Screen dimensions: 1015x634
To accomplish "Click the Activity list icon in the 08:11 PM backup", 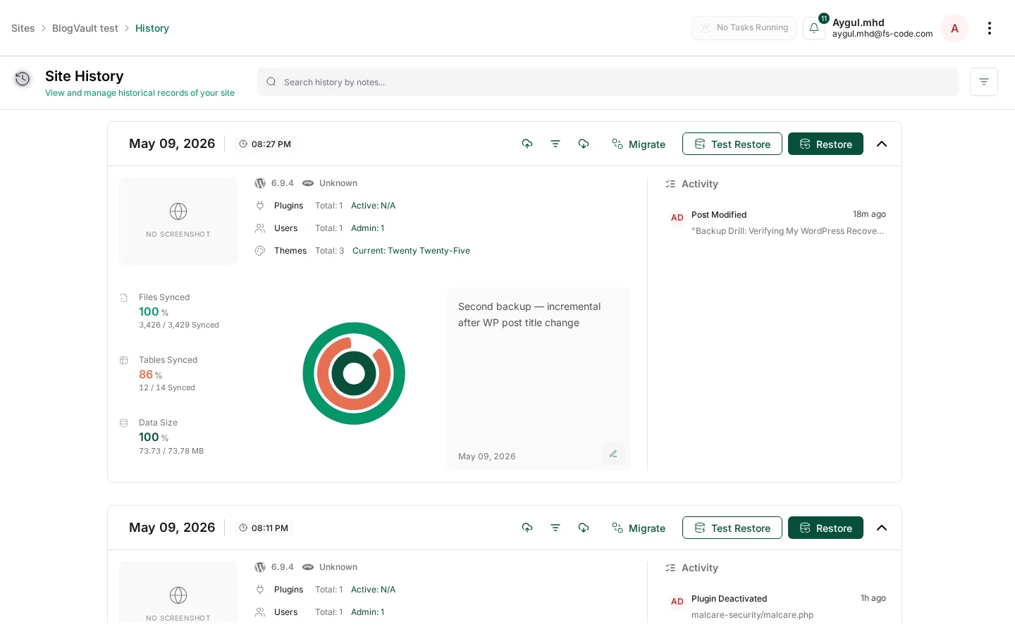I will pos(670,568).
